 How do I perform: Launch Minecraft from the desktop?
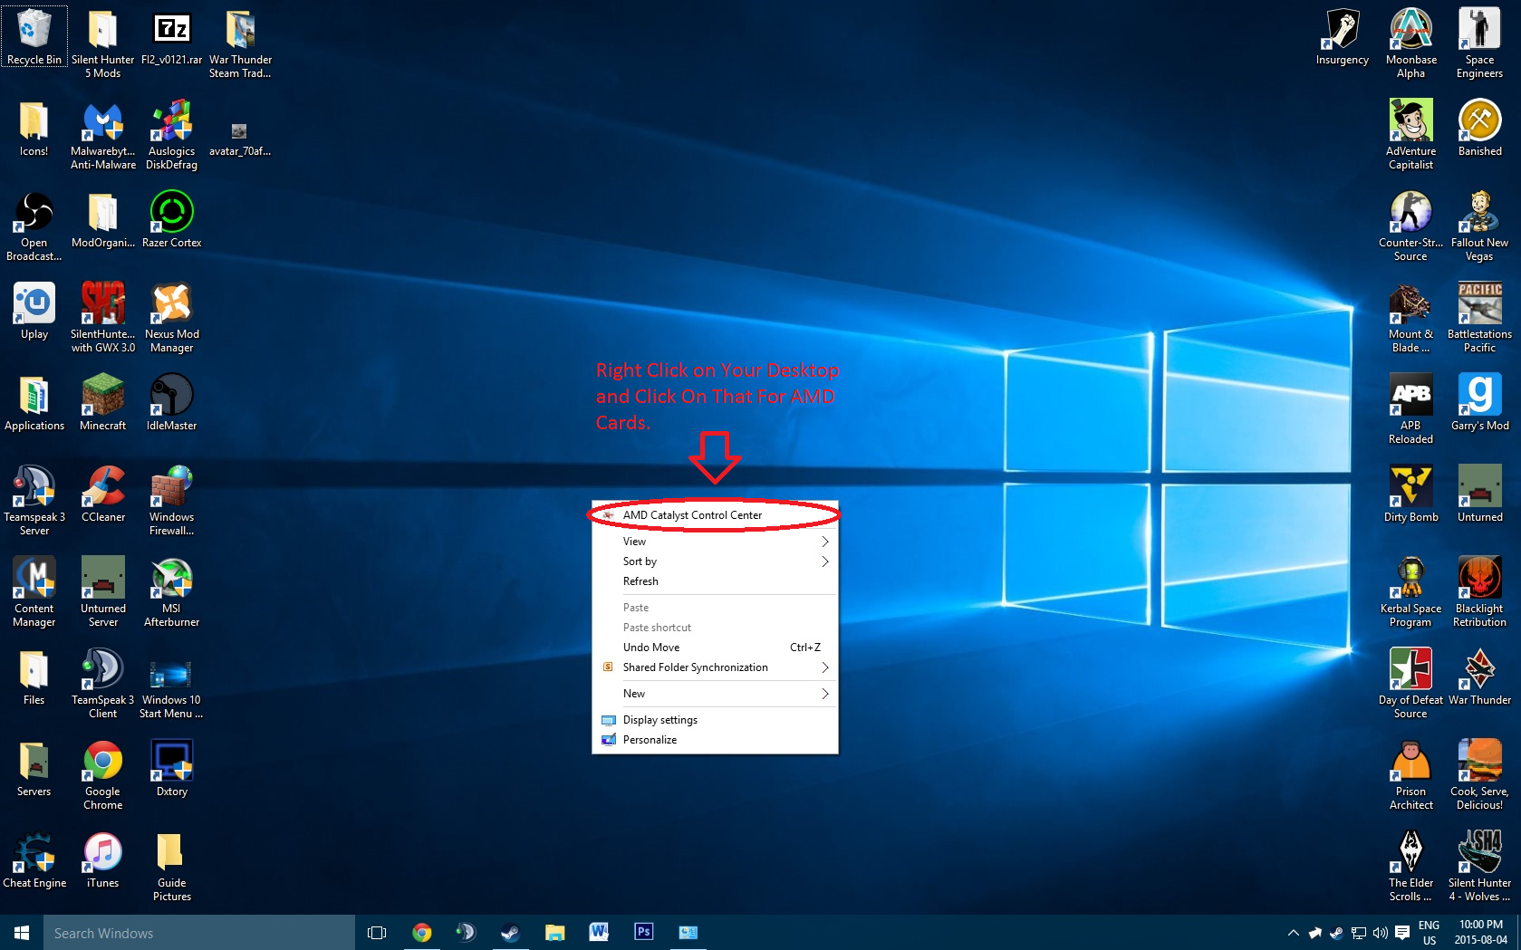pos(103,403)
